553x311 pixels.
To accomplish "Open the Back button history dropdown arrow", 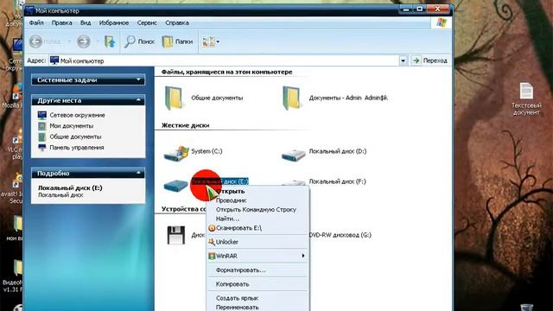I will point(69,41).
